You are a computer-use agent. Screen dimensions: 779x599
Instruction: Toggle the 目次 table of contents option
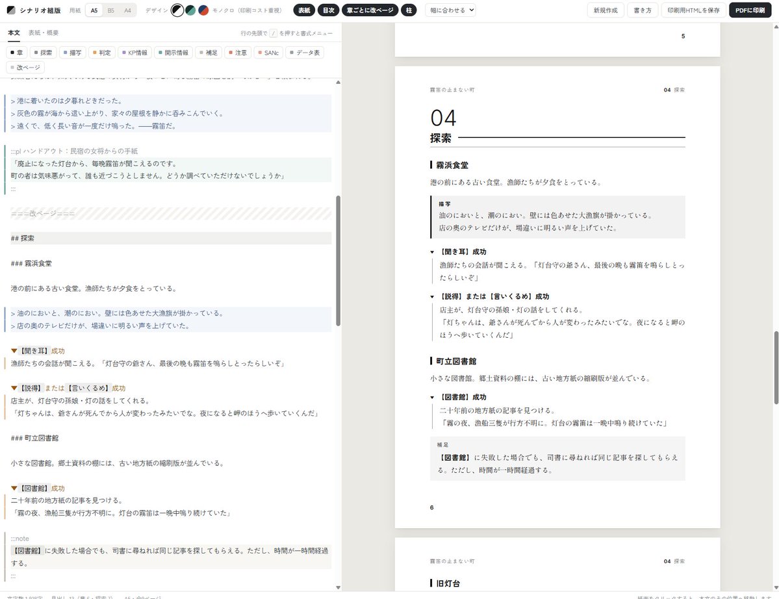[x=328, y=10]
